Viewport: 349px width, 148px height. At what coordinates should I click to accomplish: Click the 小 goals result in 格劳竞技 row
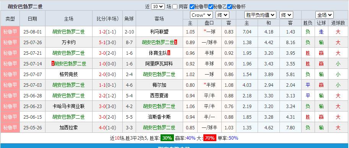click(338, 75)
